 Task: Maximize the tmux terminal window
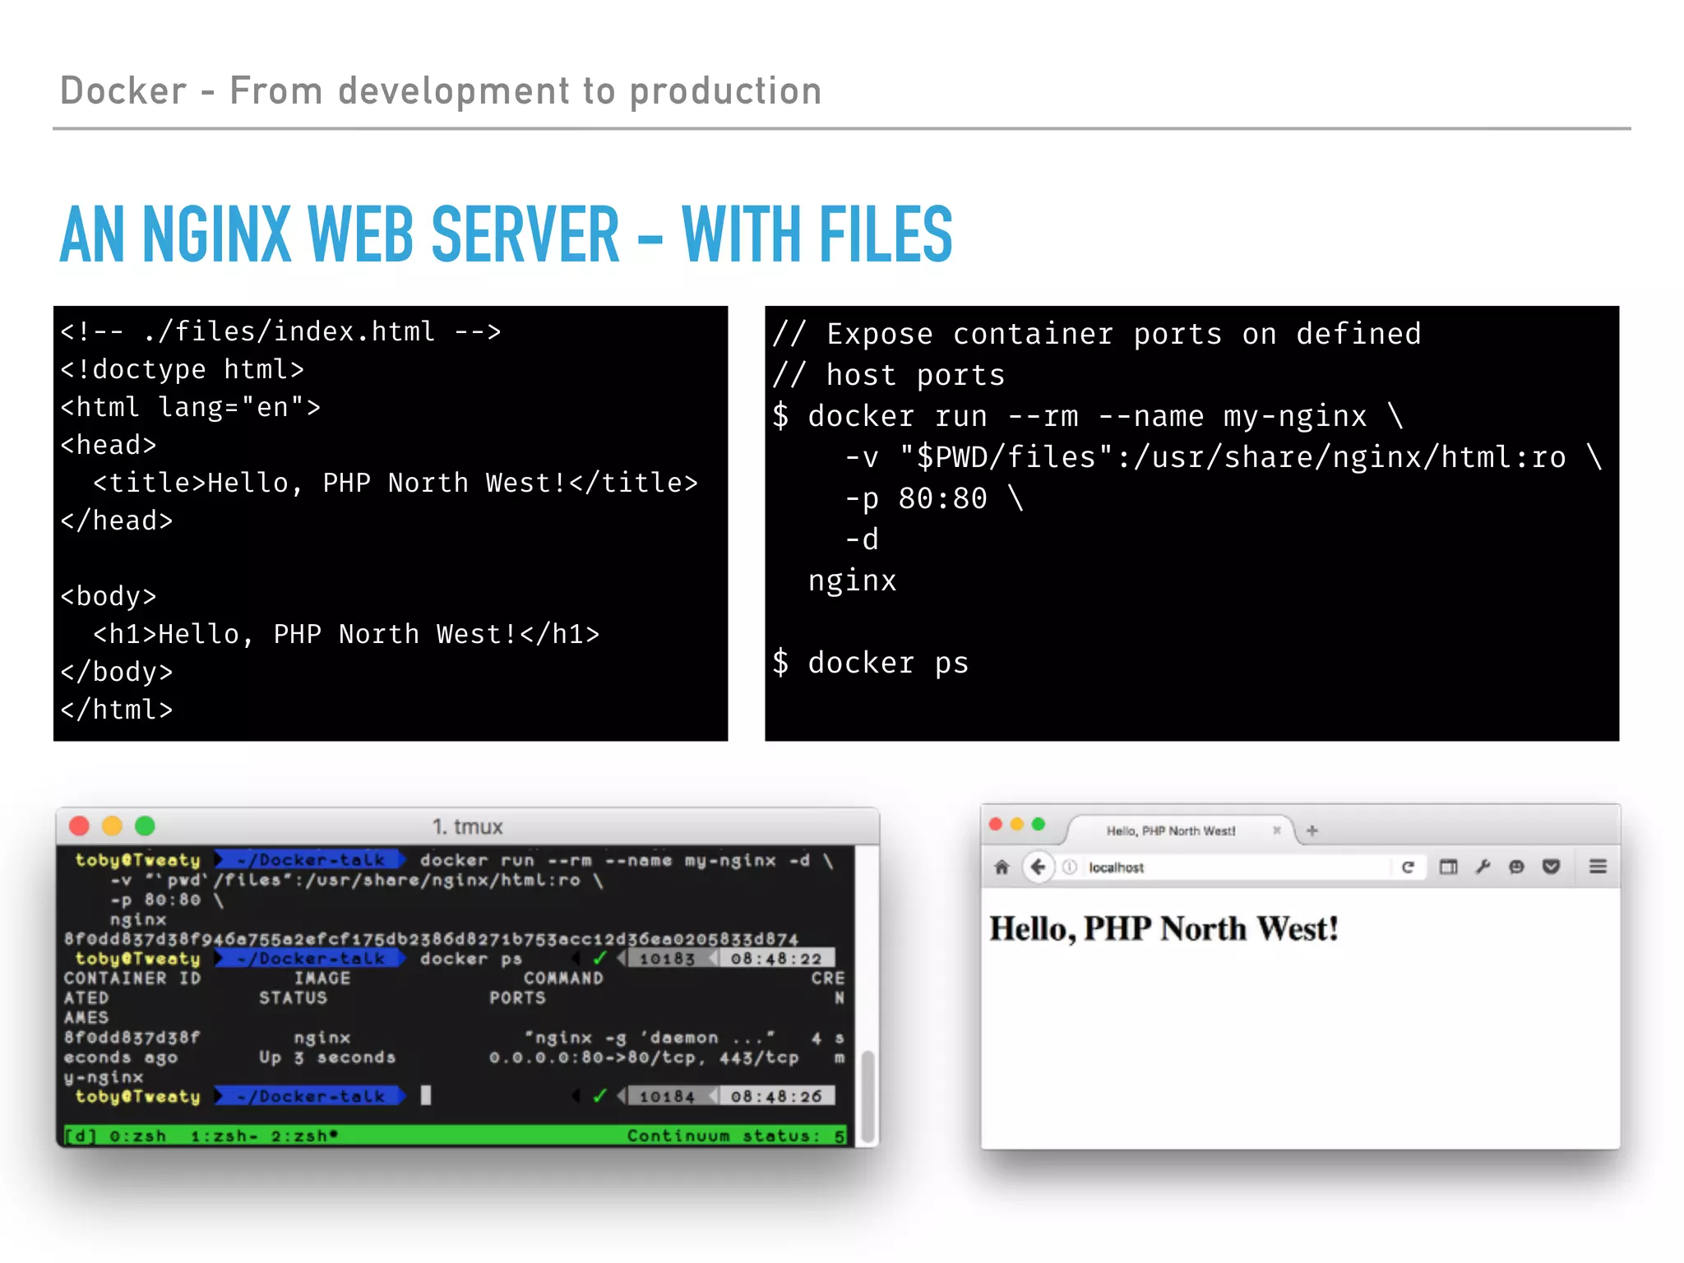(x=146, y=826)
